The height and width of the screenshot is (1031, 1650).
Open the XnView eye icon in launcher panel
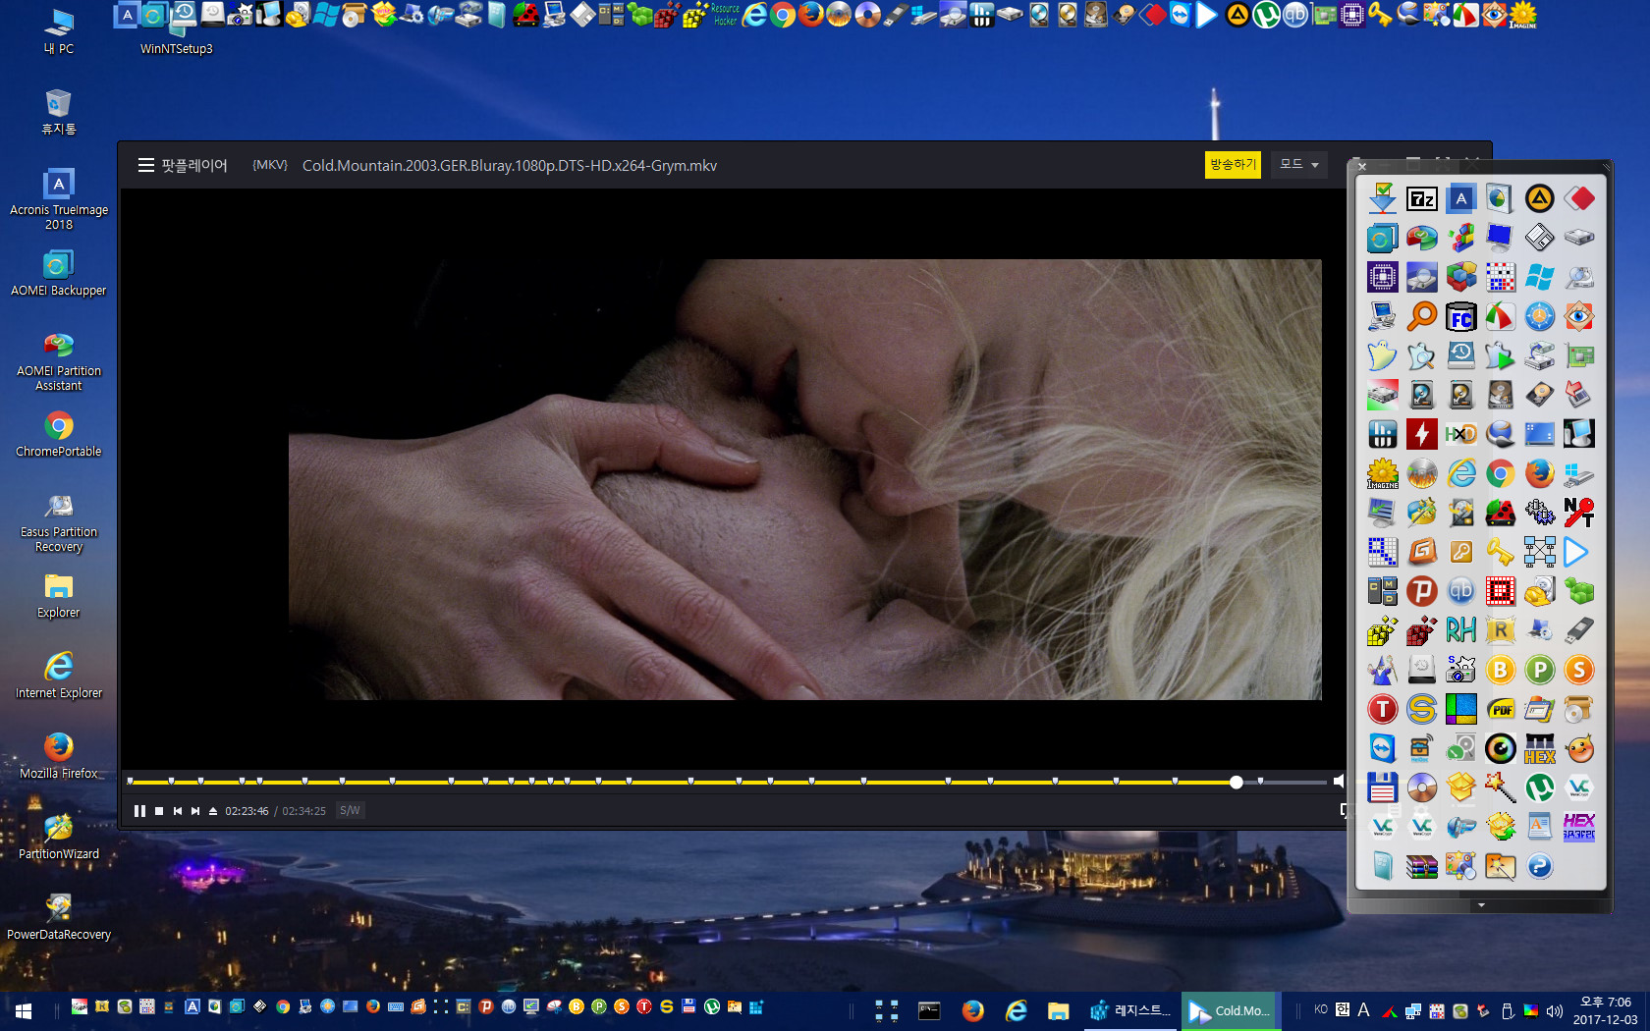(x=1578, y=316)
